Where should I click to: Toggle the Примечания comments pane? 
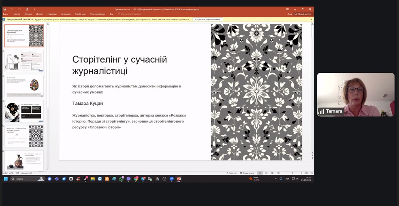click(247, 173)
